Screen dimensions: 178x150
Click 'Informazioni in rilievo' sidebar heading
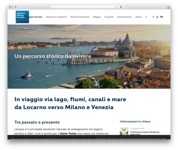coord(135,122)
